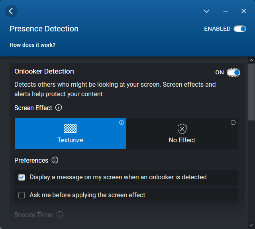The width and height of the screenshot is (255, 229).
Task: Click the vertical scrollbar thumb
Action: [x=251, y=91]
